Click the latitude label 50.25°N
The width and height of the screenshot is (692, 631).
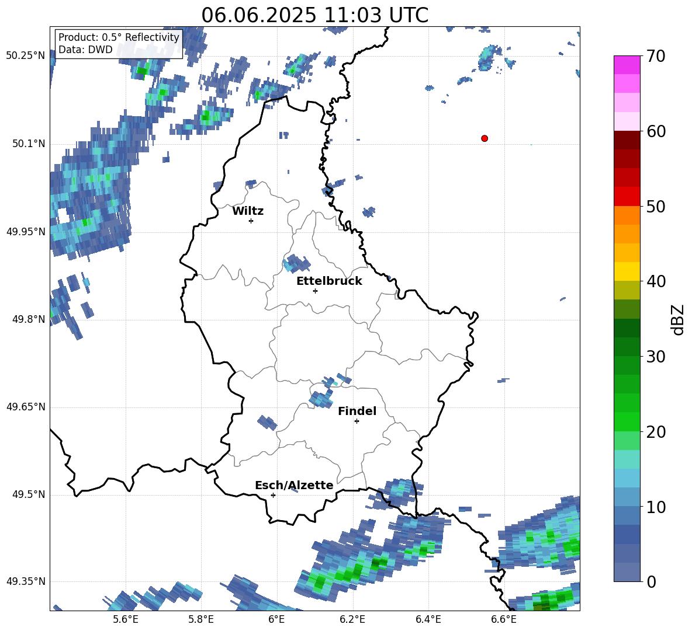point(26,56)
